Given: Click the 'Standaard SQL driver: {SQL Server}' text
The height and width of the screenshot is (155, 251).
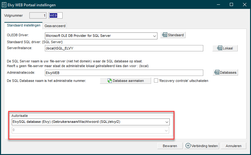Looking at the screenshot, I should pos(35,42).
